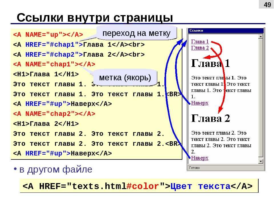
Task: Click the bottom Наверх link under chapter 2
Action: tap(200, 158)
